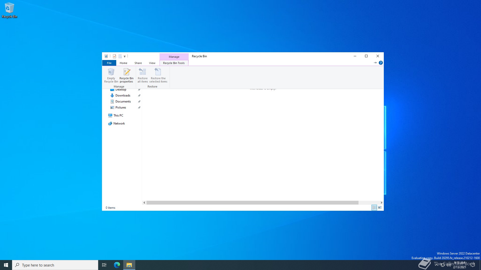Open Task View from taskbar
Image resolution: width=481 pixels, height=270 pixels.
coord(104,265)
